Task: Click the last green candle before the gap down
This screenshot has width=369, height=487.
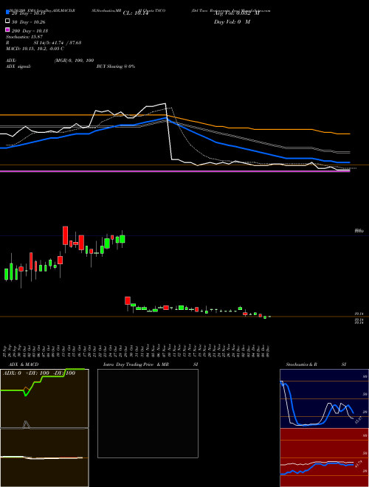Action: [123, 239]
